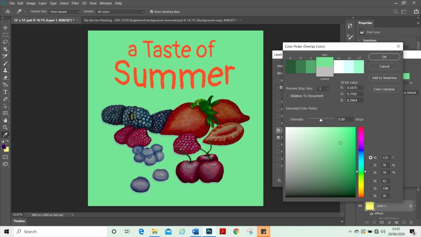Open Sample Size dropdown

click(65, 12)
